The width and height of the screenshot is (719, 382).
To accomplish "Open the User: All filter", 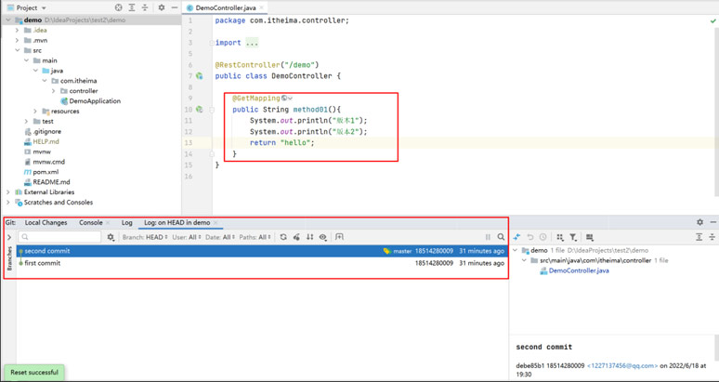I will pyautogui.click(x=187, y=237).
